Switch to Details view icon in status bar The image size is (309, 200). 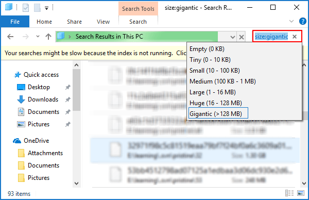click(289, 193)
